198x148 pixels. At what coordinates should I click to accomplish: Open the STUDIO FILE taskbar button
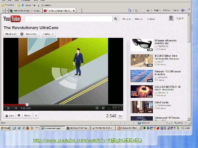tap(103, 128)
